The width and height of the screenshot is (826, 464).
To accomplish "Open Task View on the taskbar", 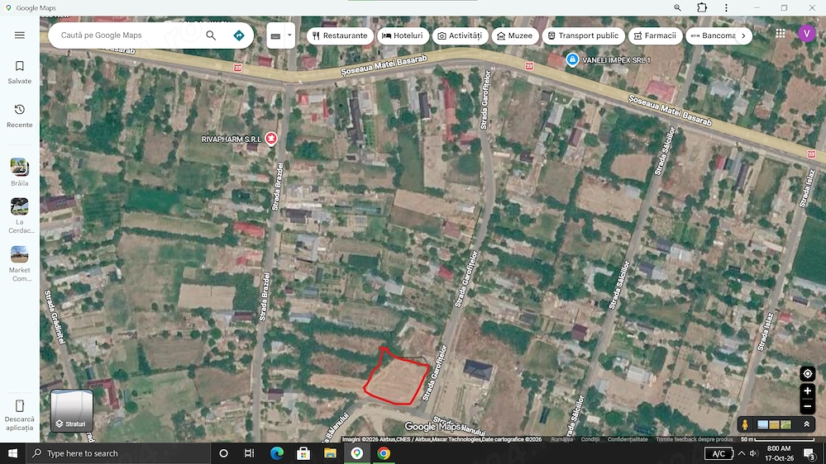I will (x=250, y=453).
